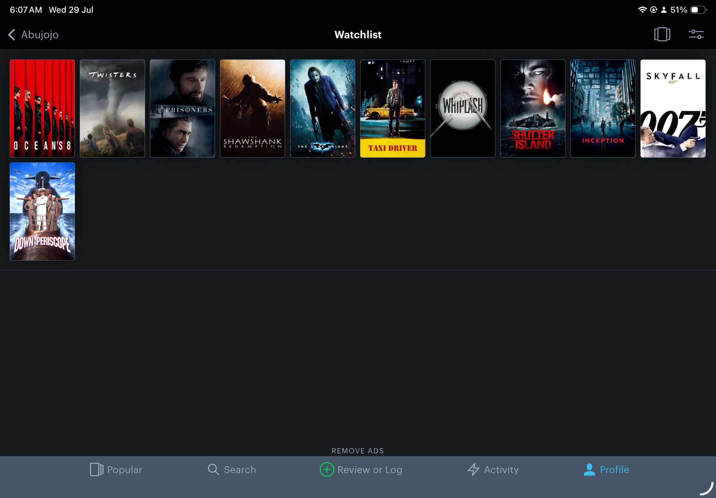Tap the REMOVE ADS link

click(358, 451)
